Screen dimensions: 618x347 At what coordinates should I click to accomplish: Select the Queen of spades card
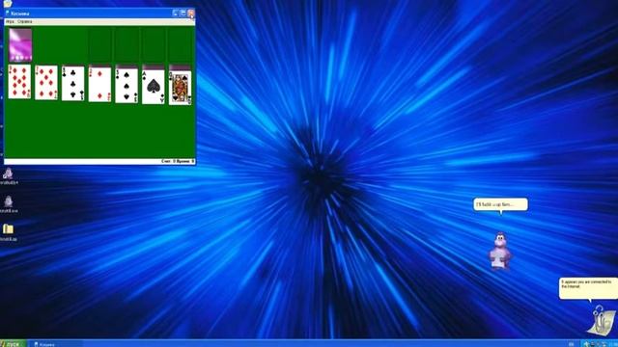(181, 88)
